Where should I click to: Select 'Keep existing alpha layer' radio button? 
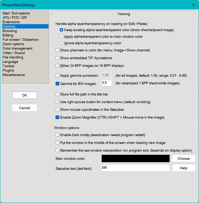62,30
